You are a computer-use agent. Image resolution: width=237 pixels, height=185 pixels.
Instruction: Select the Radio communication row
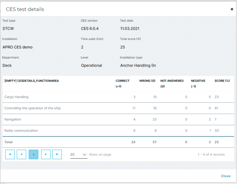[21, 131]
